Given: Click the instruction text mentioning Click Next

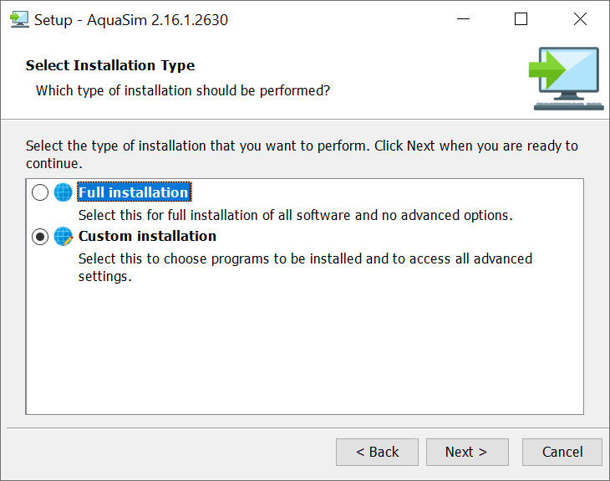Looking at the screenshot, I should 302,154.
